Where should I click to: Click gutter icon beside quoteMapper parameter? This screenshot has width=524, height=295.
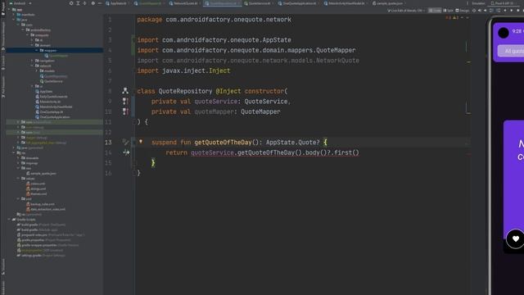pos(125,111)
